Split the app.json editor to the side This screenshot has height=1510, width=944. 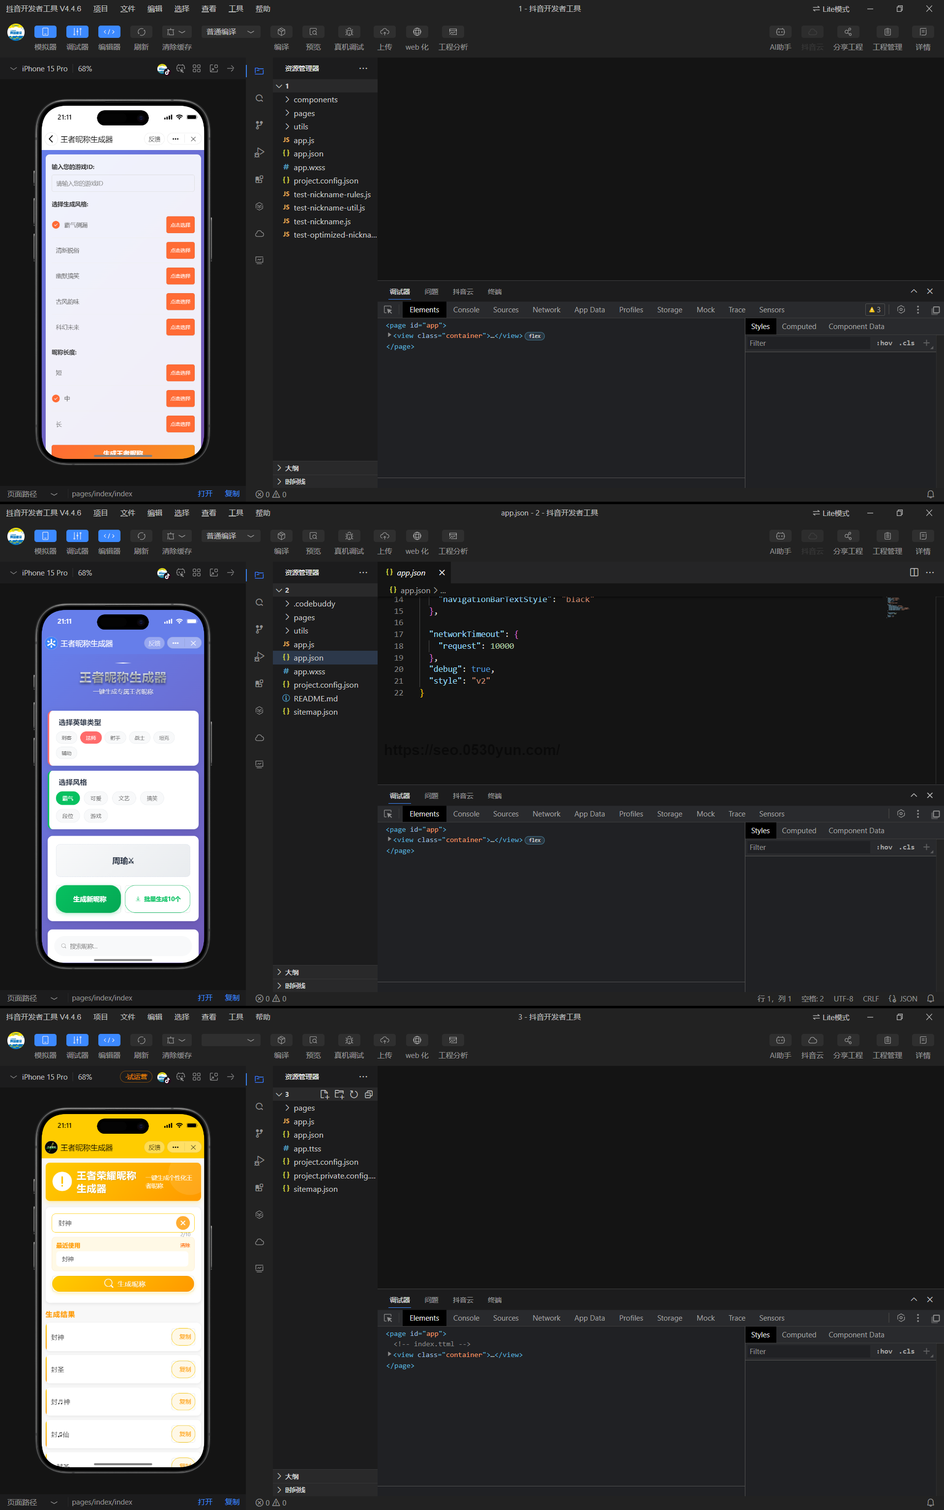[914, 572]
